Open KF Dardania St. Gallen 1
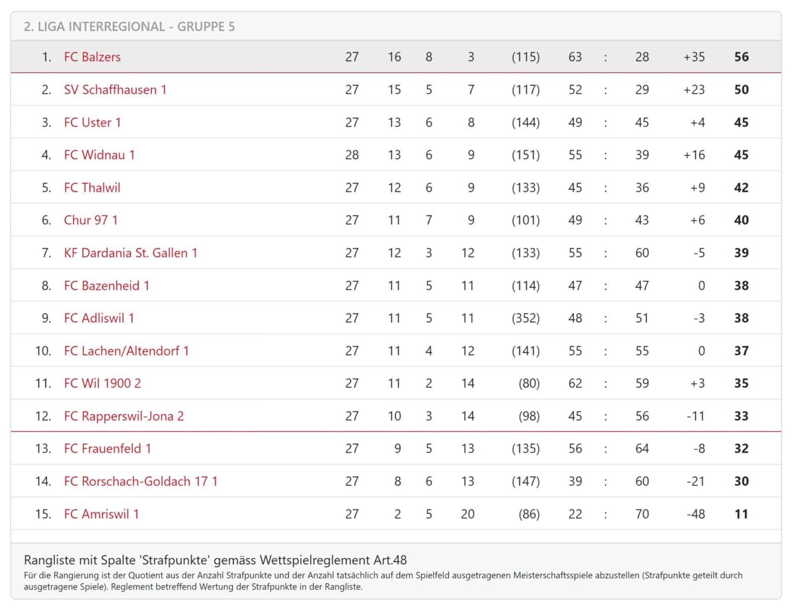This screenshot has width=793, height=609. (x=131, y=253)
